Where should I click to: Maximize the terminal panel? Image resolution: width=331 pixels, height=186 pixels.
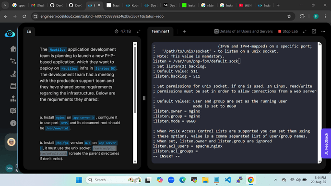[305, 32]
